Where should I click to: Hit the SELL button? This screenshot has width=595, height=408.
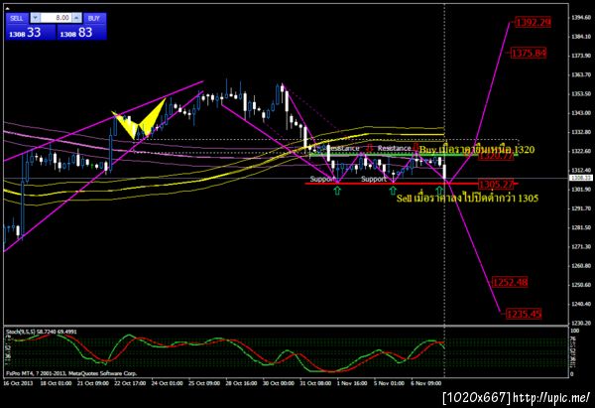click(x=17, y=18)
